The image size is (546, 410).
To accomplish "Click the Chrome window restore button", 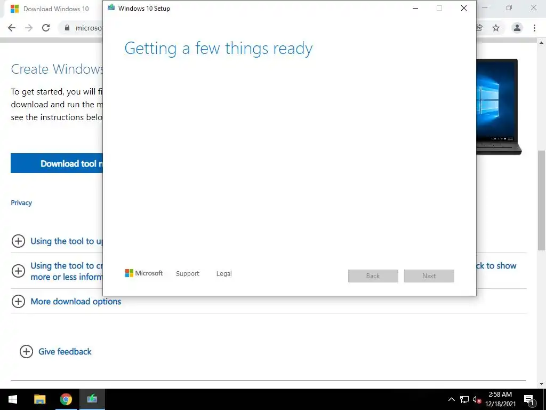I will (509, 7).
